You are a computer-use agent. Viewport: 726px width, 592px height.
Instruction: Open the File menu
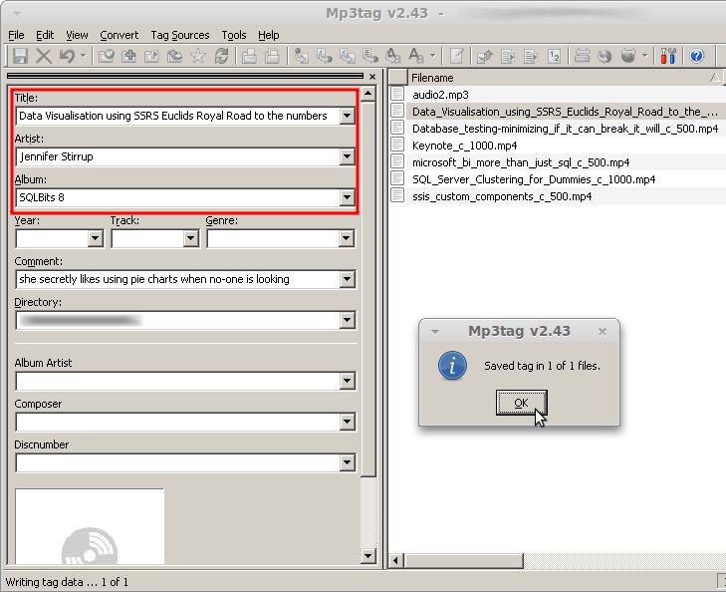(16, 35)
